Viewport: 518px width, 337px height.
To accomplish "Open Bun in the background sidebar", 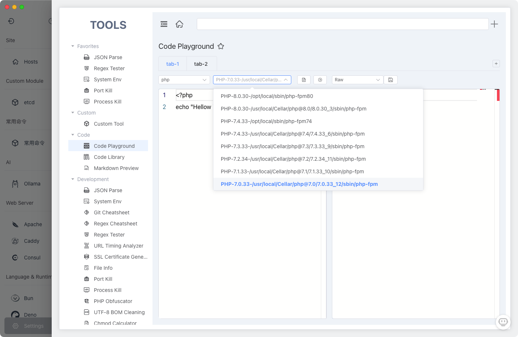I will (28, 298).
